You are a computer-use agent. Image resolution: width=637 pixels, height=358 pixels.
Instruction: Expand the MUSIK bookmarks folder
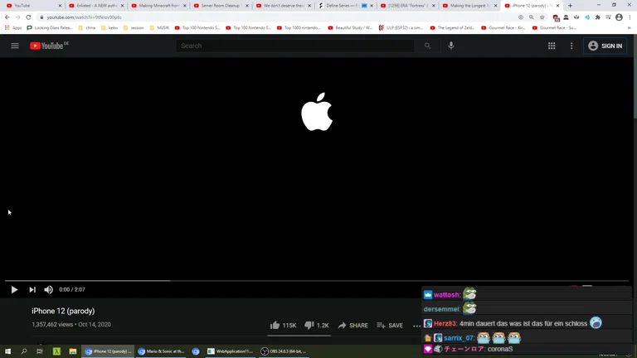tap(159, 28)
